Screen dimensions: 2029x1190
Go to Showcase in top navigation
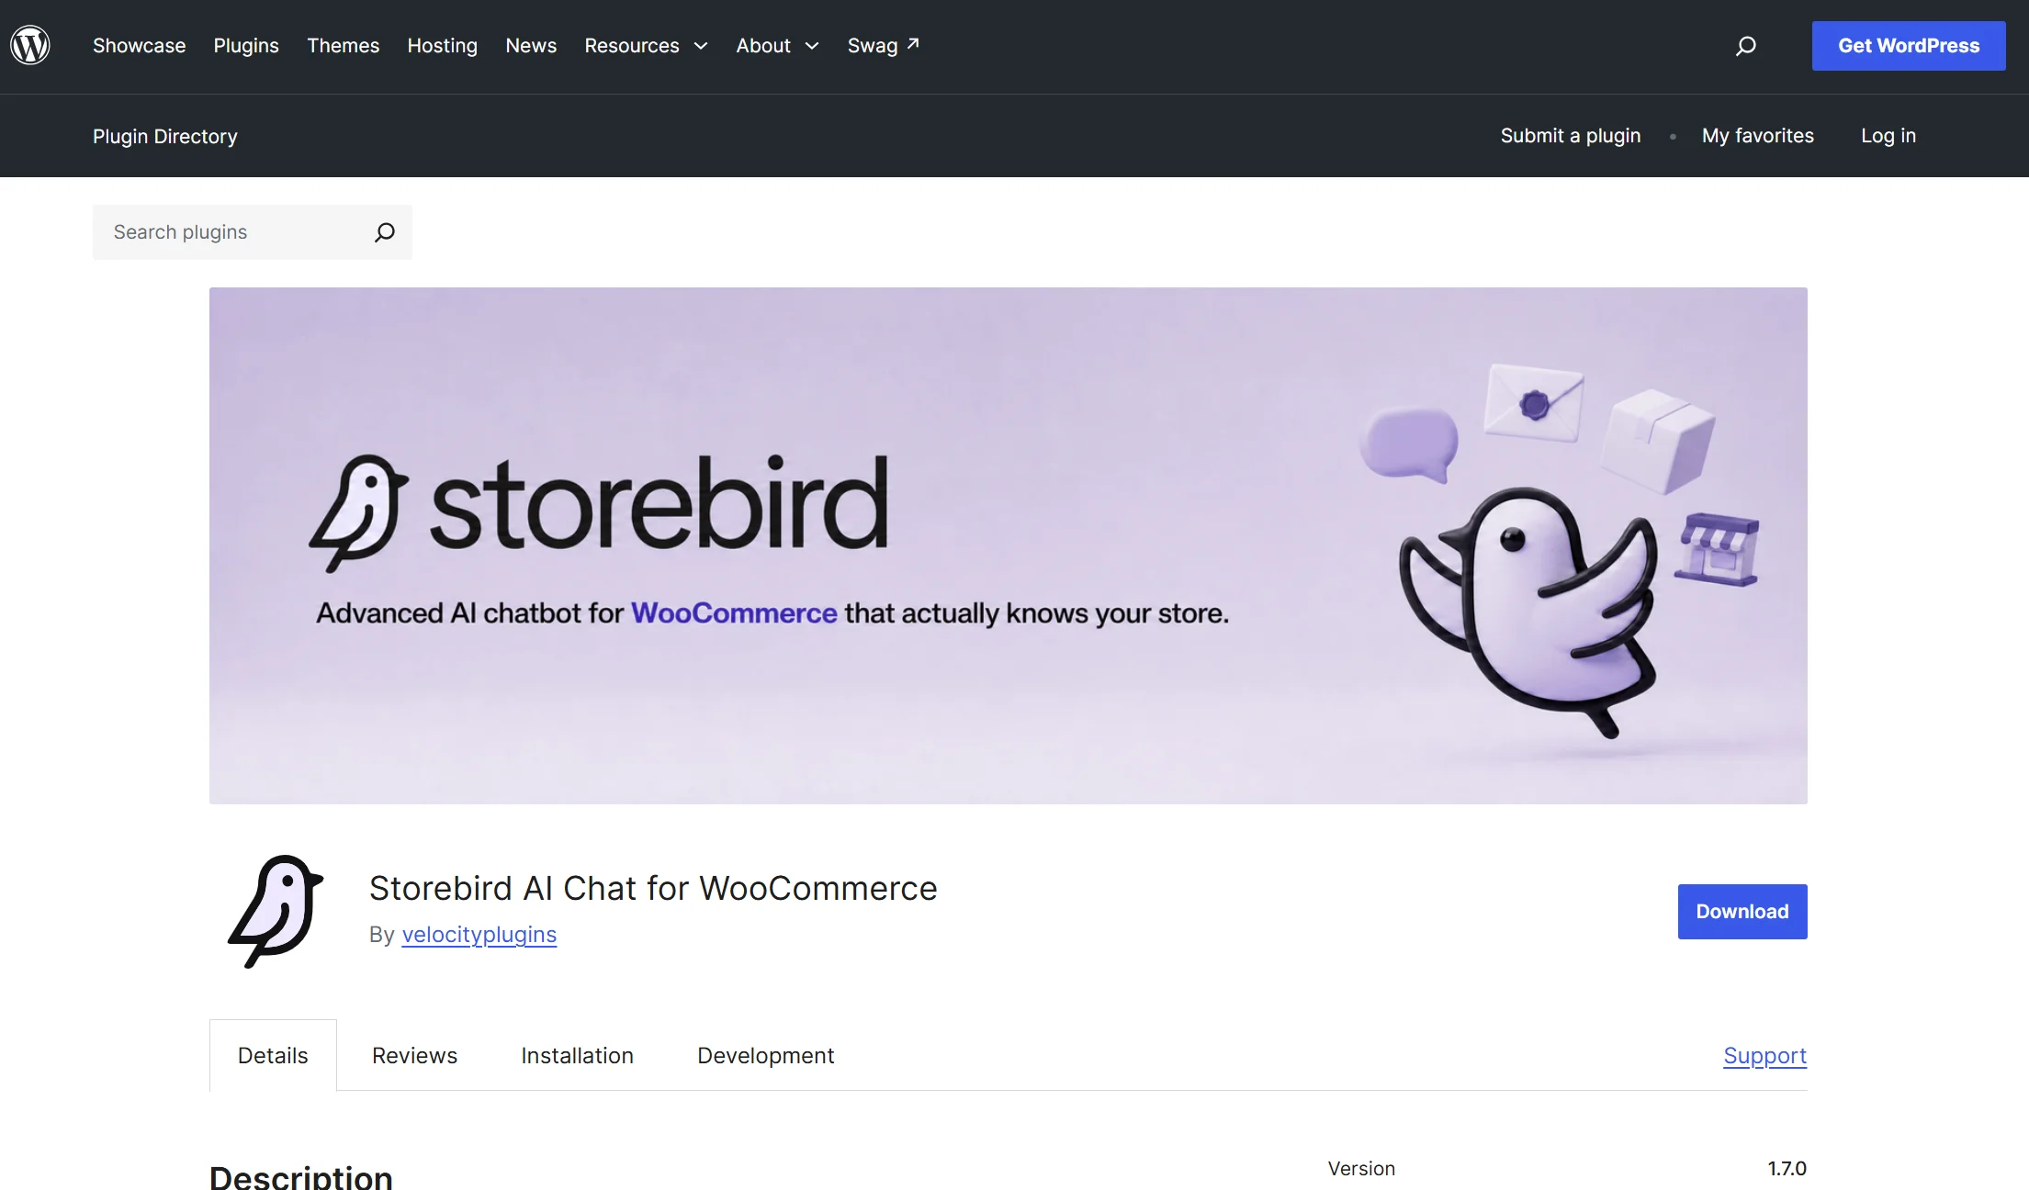(x=139, y=45)
